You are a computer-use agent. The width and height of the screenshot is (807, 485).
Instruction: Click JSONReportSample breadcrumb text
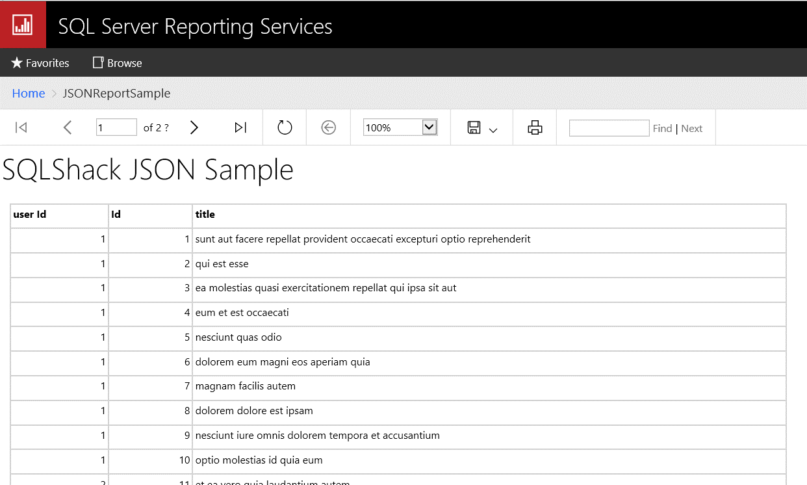pos(116,93)
